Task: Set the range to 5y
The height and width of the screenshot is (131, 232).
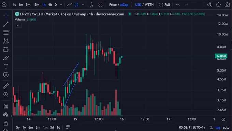Action: point(18,128)
